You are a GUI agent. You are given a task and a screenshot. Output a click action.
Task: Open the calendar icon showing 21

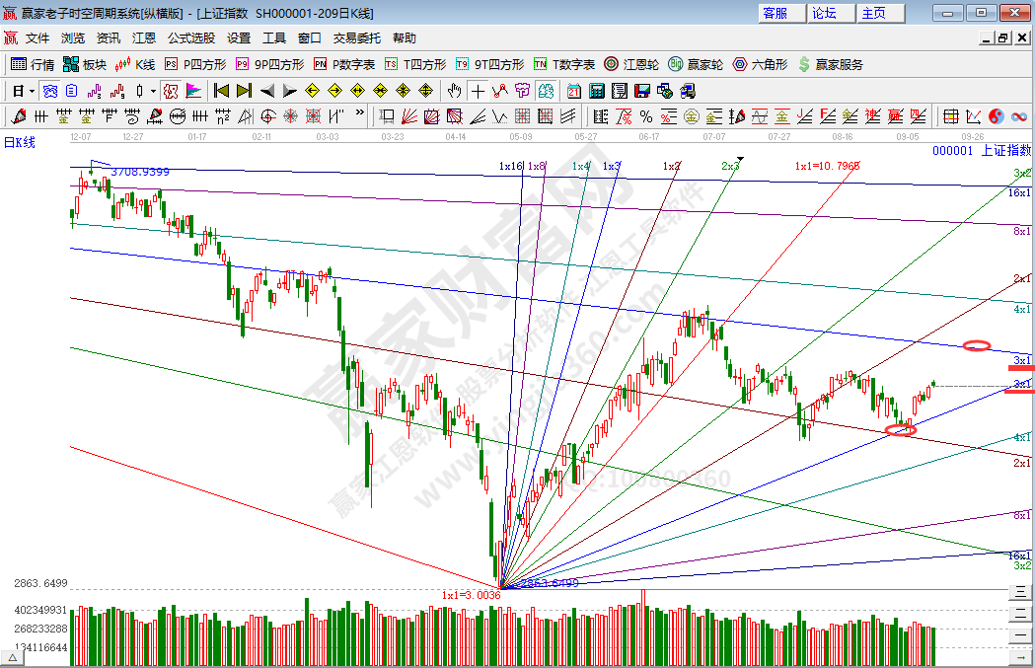coord(574,91)
